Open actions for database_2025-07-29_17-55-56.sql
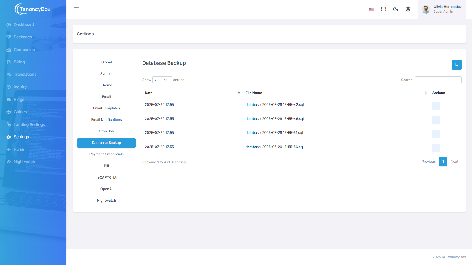The width and height of the screenshot is (472, 265). (436, 148)
